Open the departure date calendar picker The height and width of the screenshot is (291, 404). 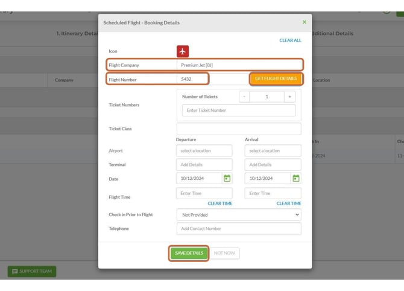[x=227, y=179]
